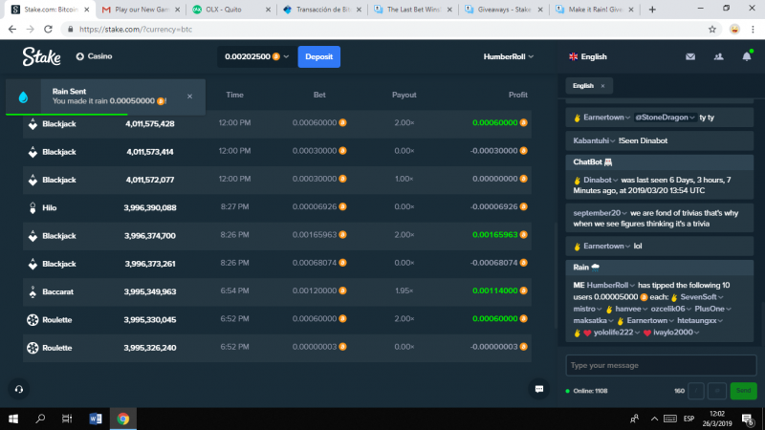Click the Stake logo
765x430 pixels.
tap(41, 56)
